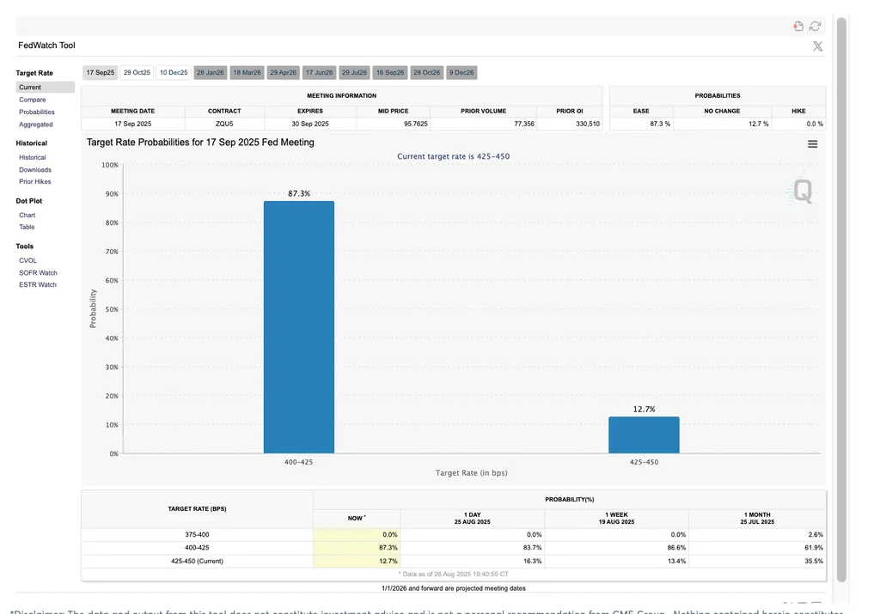Click the 400-425 target rate row label
This screenshot has width=880, height=614.
coord(197,548)
